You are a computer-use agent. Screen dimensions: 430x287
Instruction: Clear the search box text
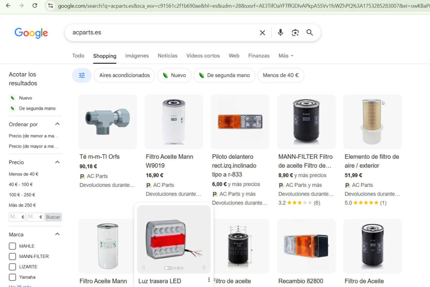point(262,33)
